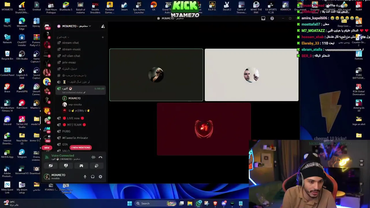Open File Explorer from taskbar
The width and height of the screenshot is (370, 208).
(190, 203)
